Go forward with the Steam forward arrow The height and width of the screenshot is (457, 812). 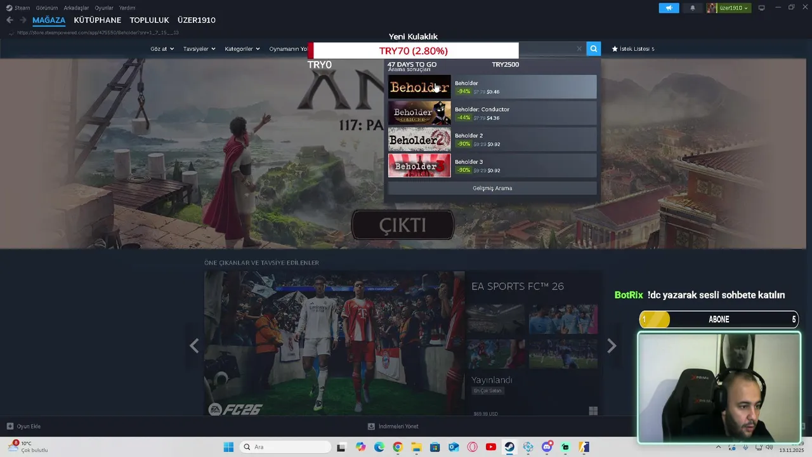pos(23,20)
